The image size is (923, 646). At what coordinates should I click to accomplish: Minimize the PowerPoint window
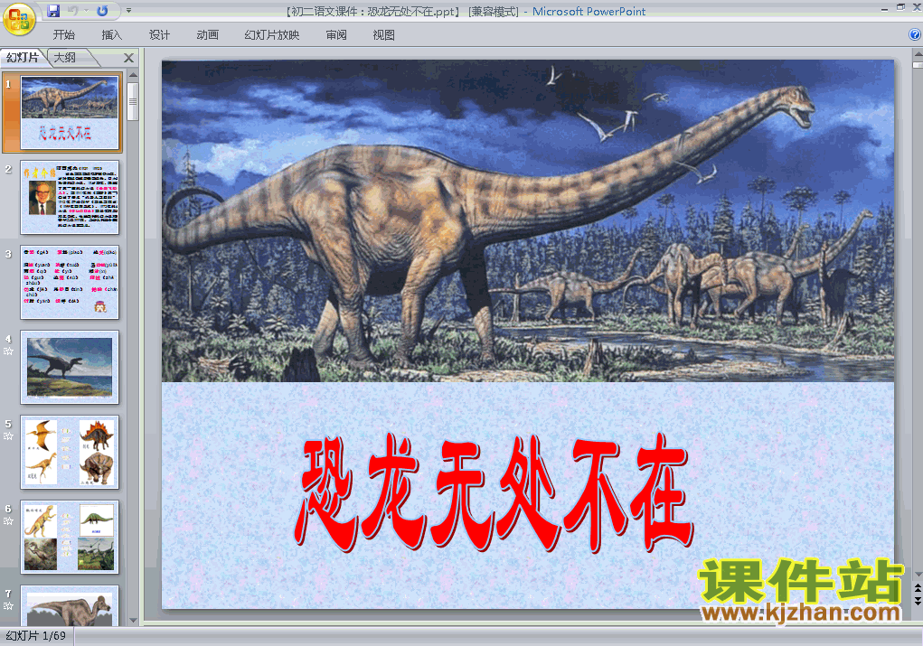coord(885,8)
